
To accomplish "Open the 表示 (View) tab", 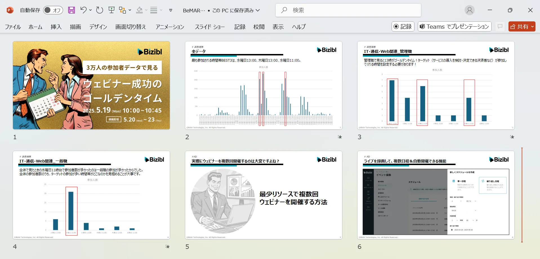I will pos(278,27).
